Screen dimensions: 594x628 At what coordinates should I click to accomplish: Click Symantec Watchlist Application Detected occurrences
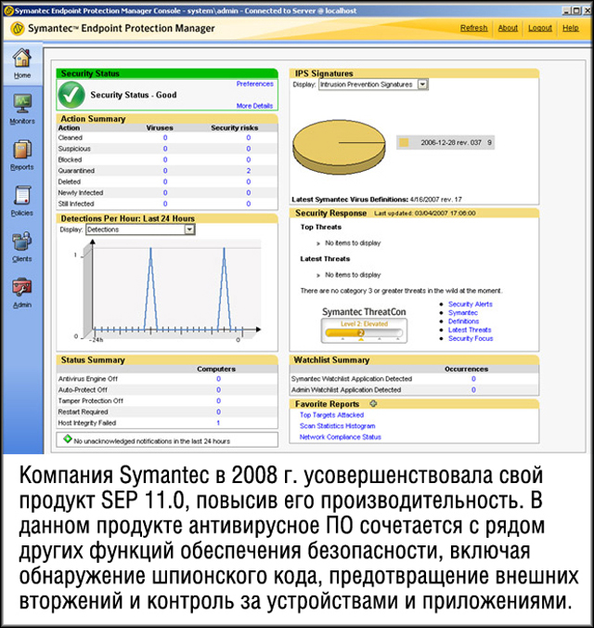pos(473,379)
